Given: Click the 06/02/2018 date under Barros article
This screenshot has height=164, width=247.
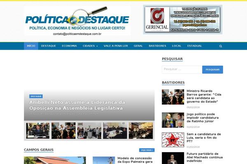Looking at the screenshot, I should click(x=193, y=107).
